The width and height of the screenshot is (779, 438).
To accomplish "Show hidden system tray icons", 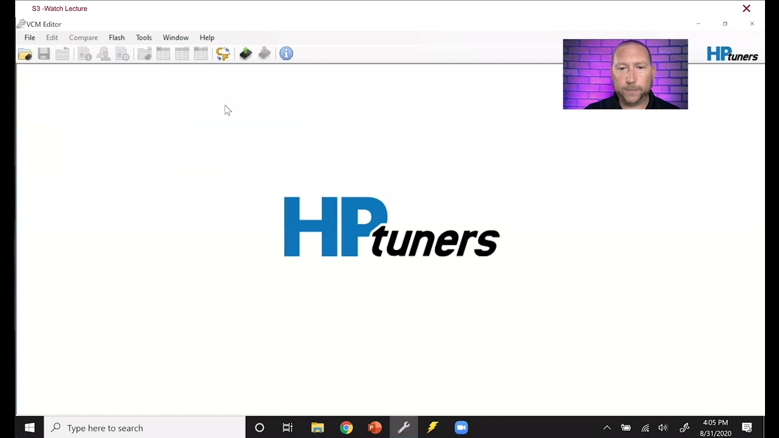I will 607,428.
